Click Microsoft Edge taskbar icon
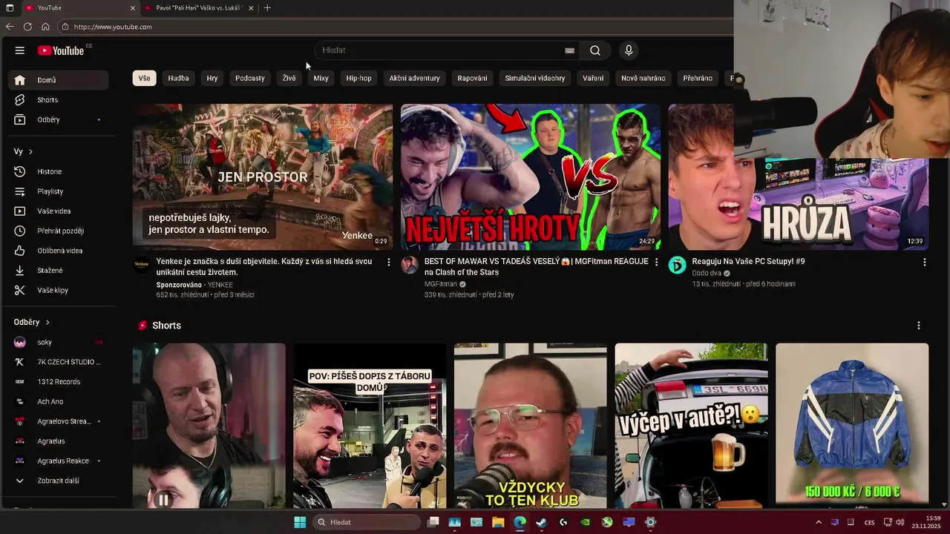 point(520,522)
